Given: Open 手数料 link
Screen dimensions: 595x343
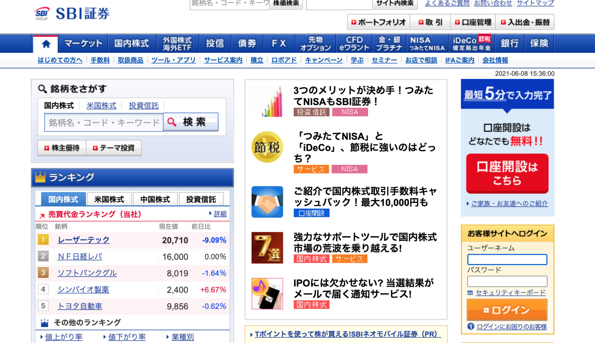Looking at the screenshot, I should click(100, 60).
